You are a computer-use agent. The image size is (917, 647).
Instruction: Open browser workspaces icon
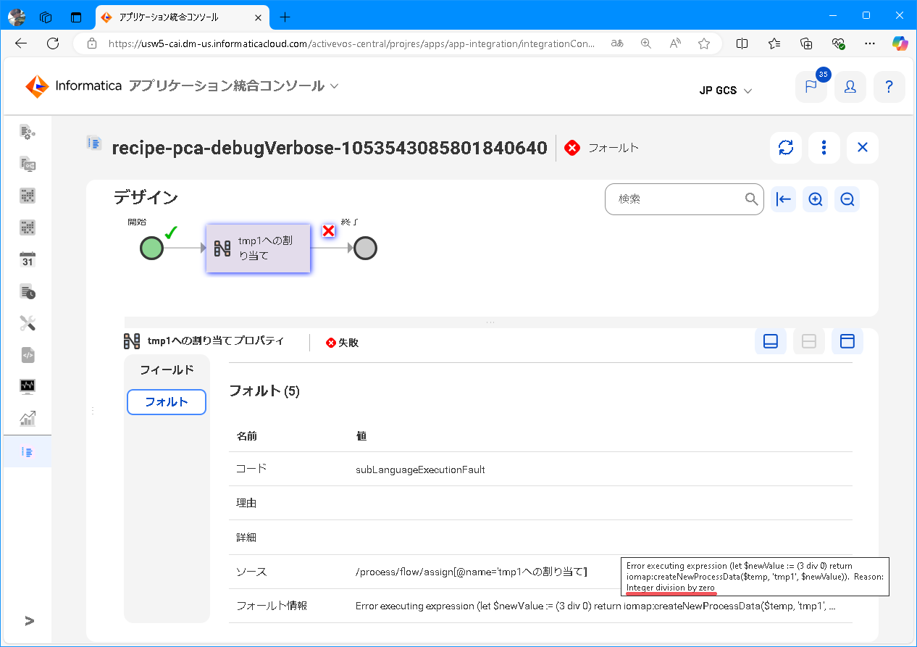point(46,17)
